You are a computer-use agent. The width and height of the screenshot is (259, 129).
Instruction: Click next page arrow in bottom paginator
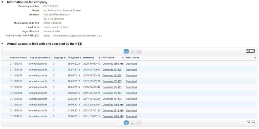139,123
